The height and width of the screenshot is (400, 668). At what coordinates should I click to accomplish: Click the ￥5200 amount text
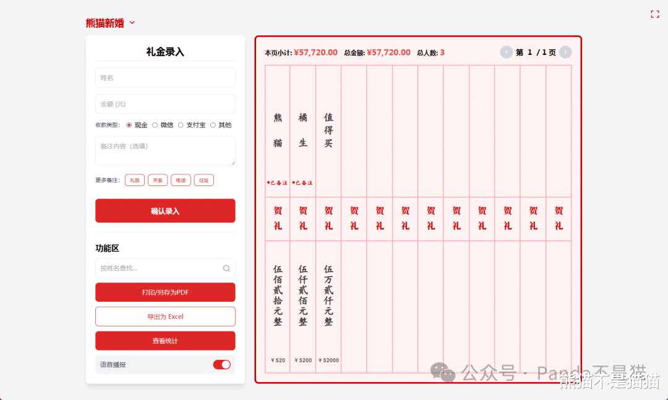(303, 360)
